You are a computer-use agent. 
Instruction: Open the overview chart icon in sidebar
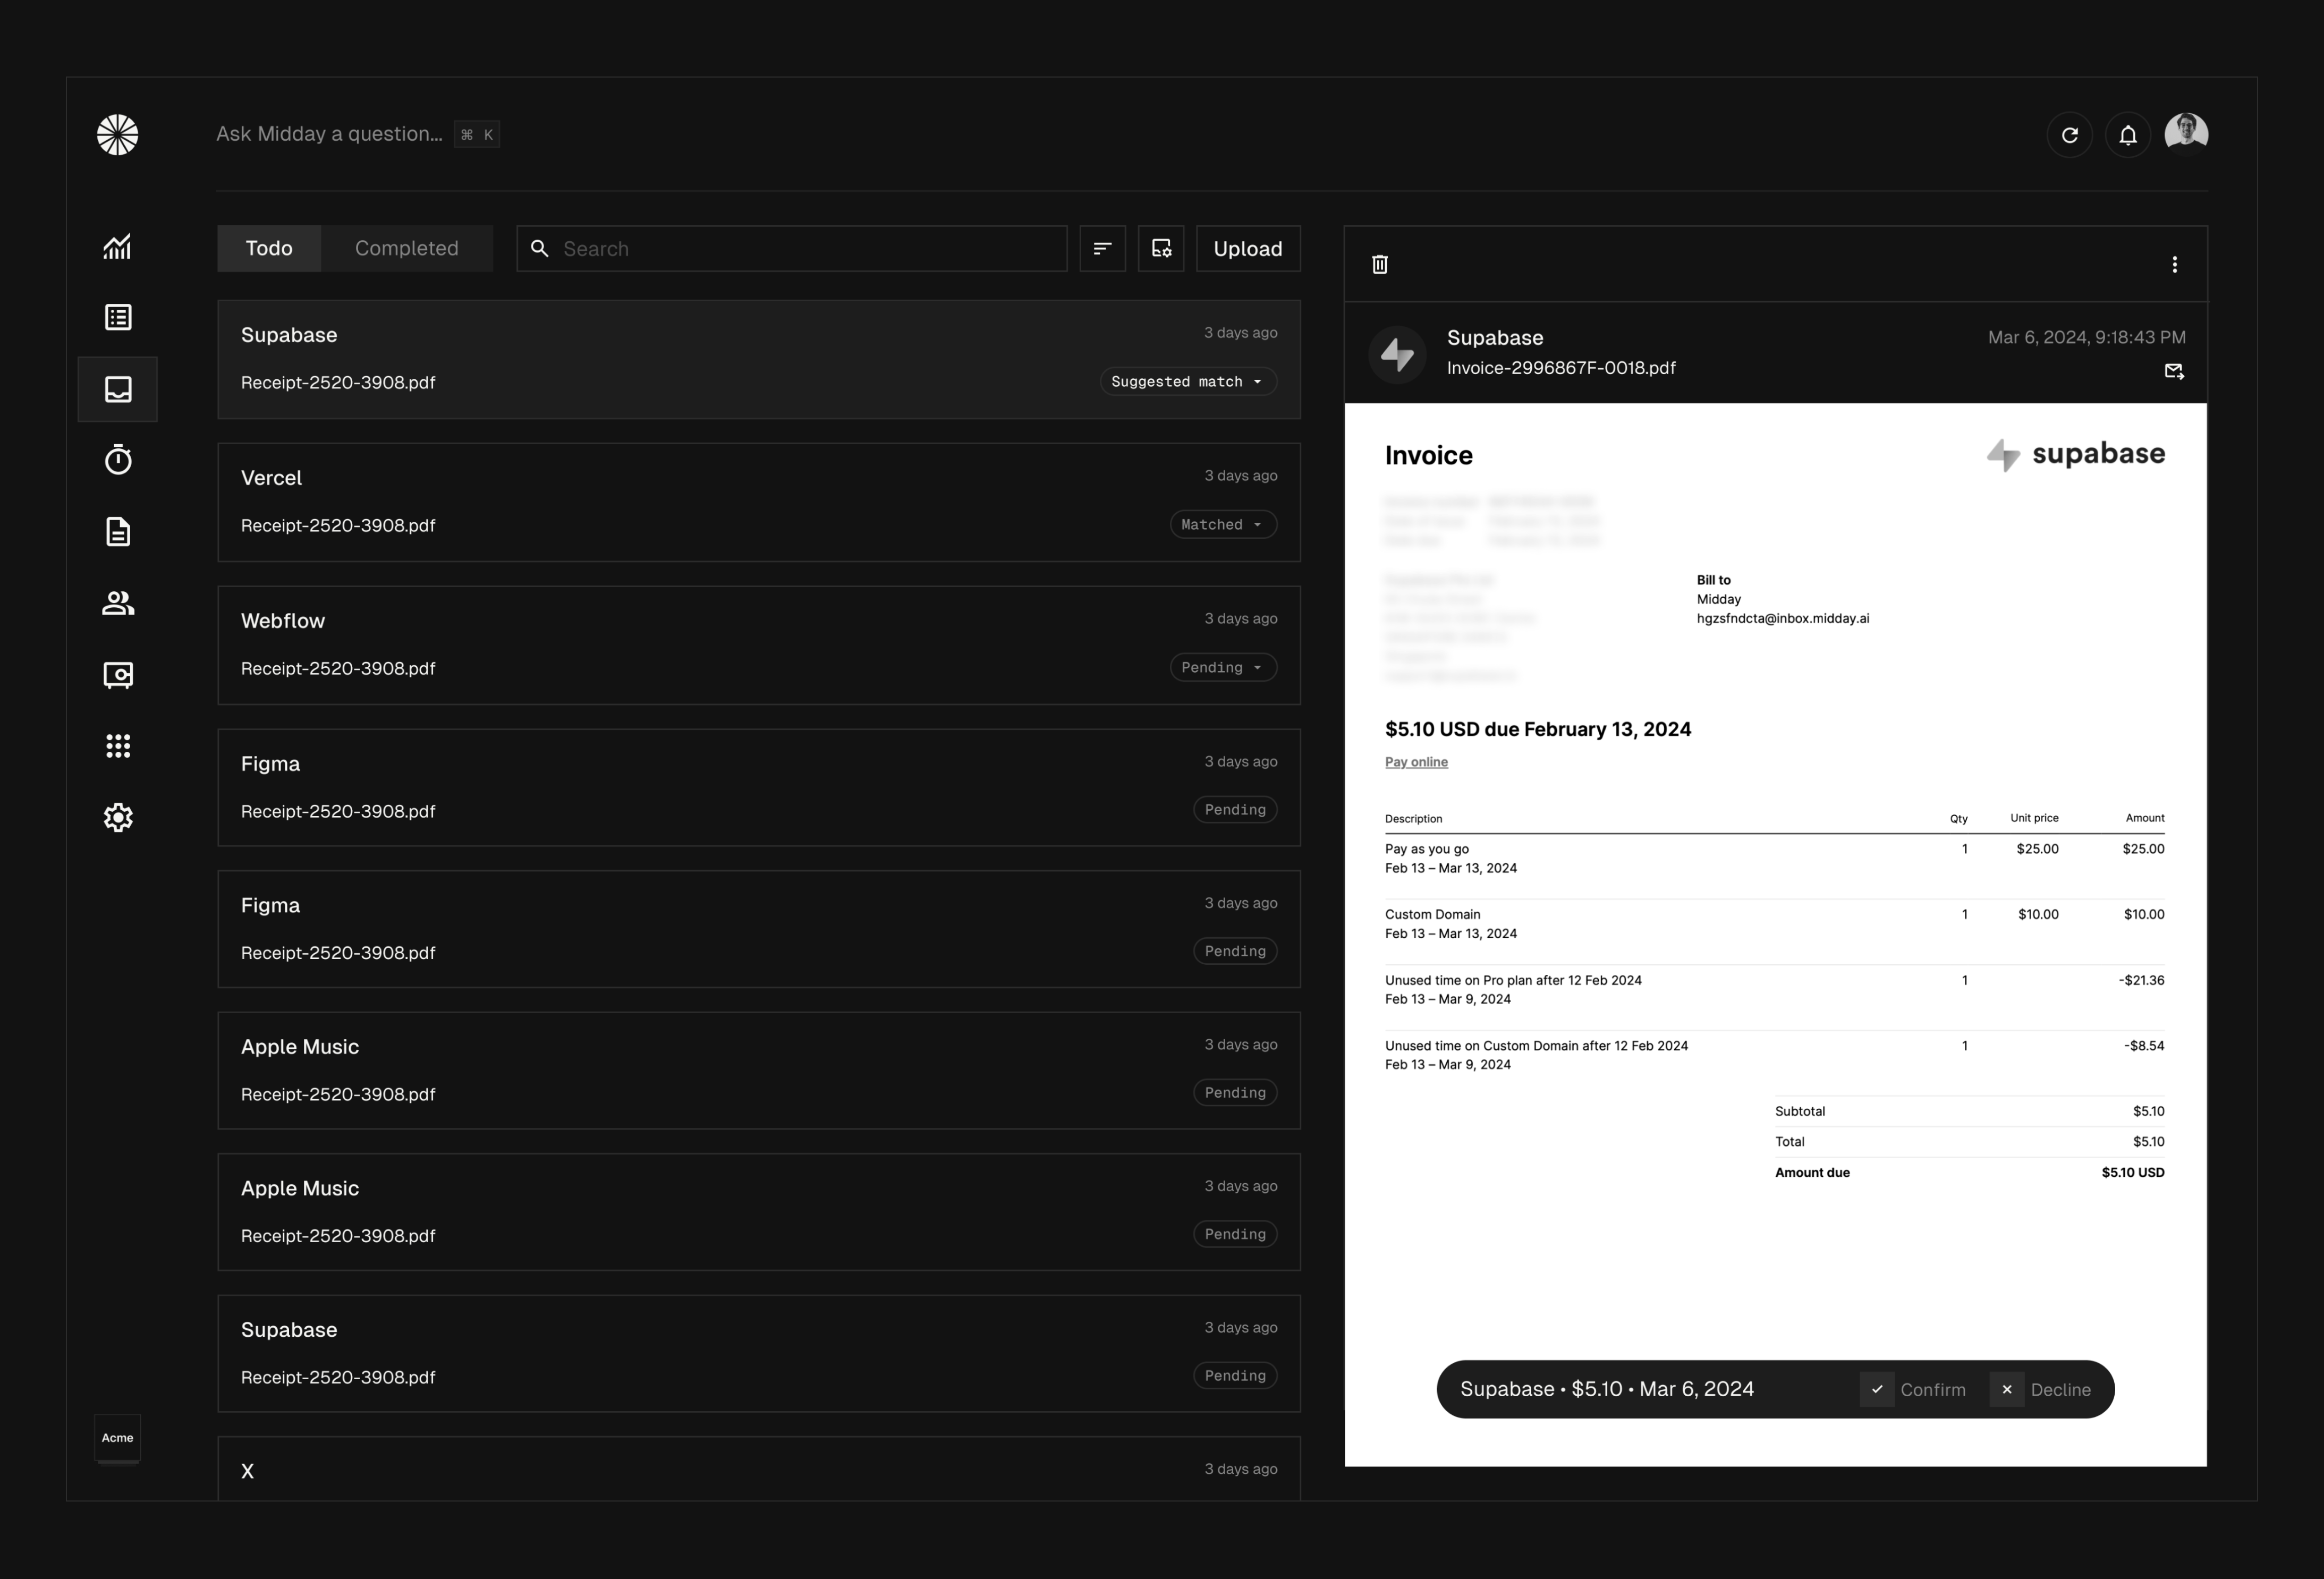pos(118,246)
